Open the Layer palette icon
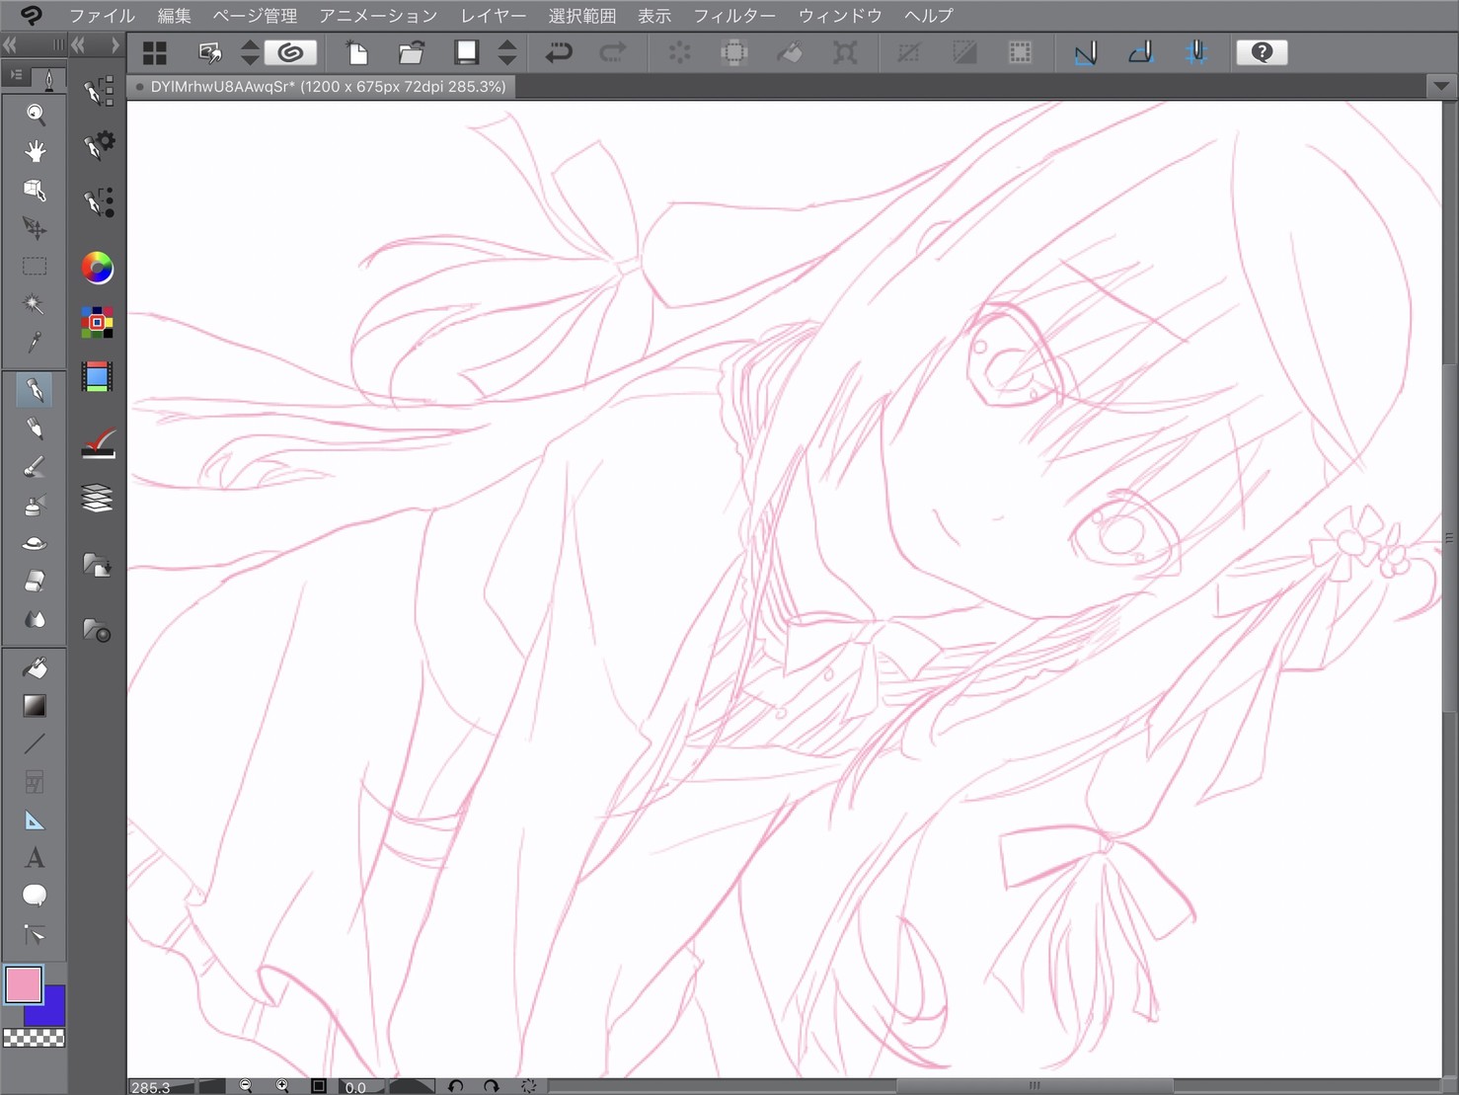1459x1095 pixels. tap(97, 499)
